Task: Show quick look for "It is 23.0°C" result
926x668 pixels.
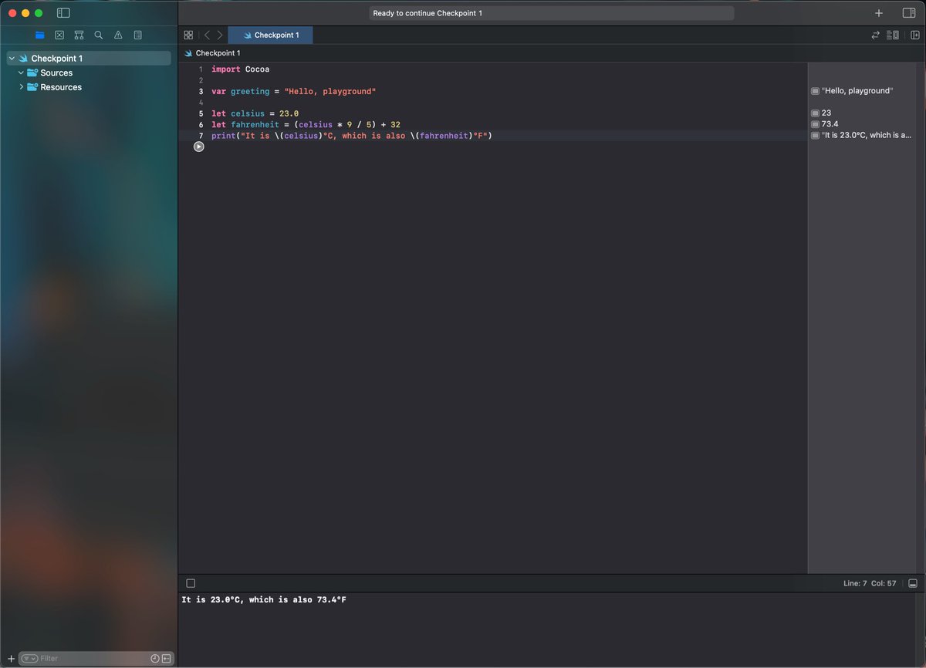Action: click(x=815, y=135)
